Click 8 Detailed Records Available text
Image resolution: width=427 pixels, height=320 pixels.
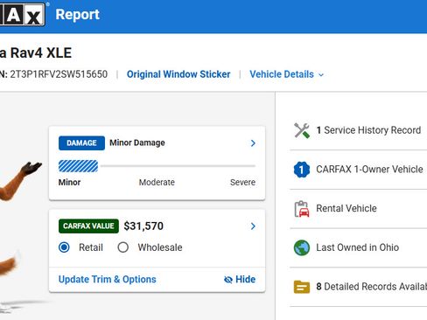pyautogui.click(x=372, y=287)
